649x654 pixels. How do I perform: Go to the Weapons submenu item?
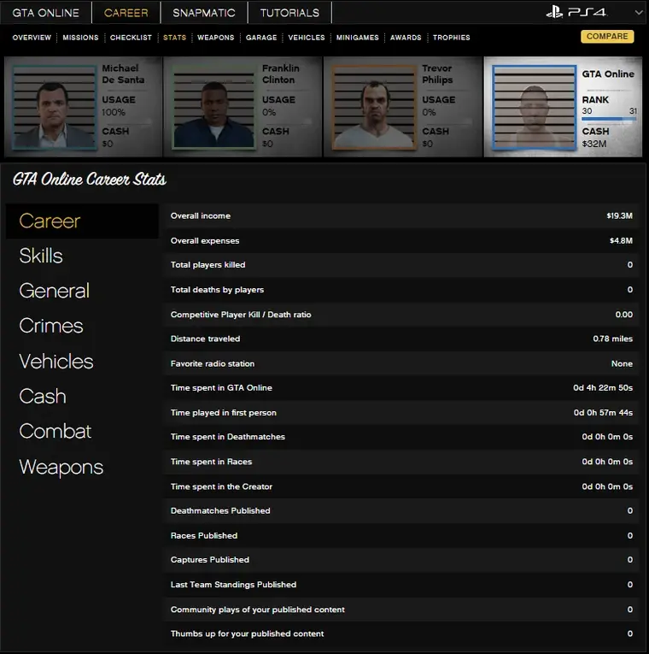tap(216, 38)
